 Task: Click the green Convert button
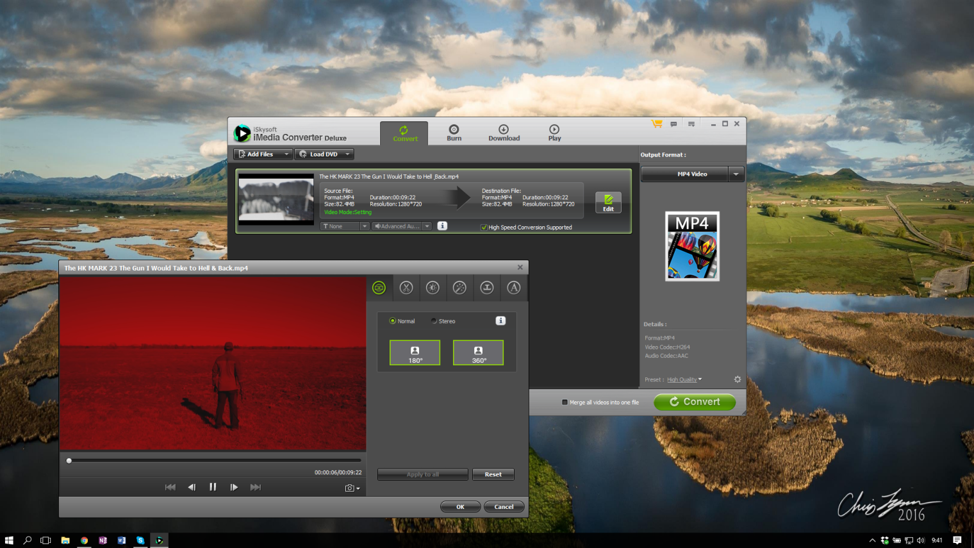(x=695, y=402)
